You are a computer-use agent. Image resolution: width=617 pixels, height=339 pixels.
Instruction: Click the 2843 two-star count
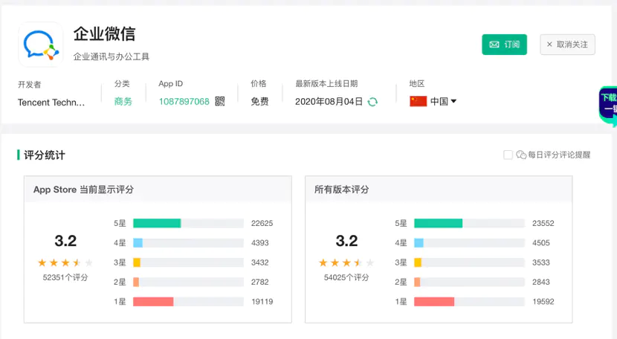(541, 282)
